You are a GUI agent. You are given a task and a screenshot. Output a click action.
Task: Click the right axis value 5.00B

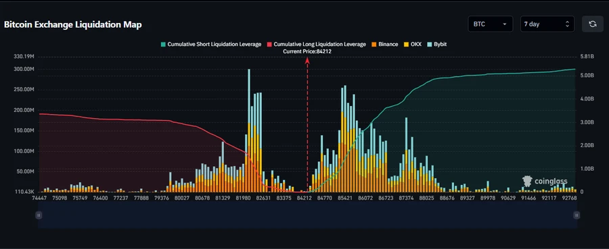(x=587, y=75)
